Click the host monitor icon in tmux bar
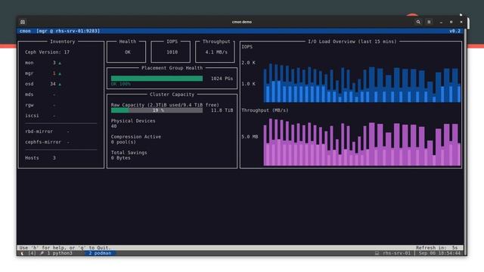 [377, 253]
